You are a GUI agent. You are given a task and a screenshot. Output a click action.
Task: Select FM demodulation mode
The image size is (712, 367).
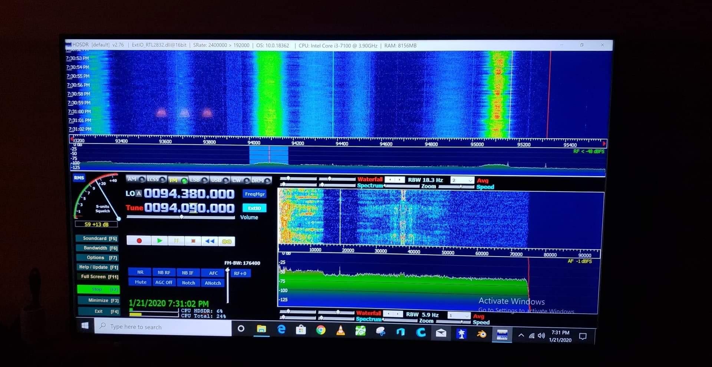(178, 180)
